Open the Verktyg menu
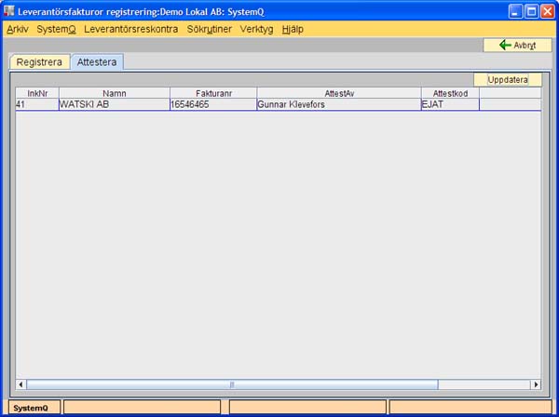 pos(256,29)
